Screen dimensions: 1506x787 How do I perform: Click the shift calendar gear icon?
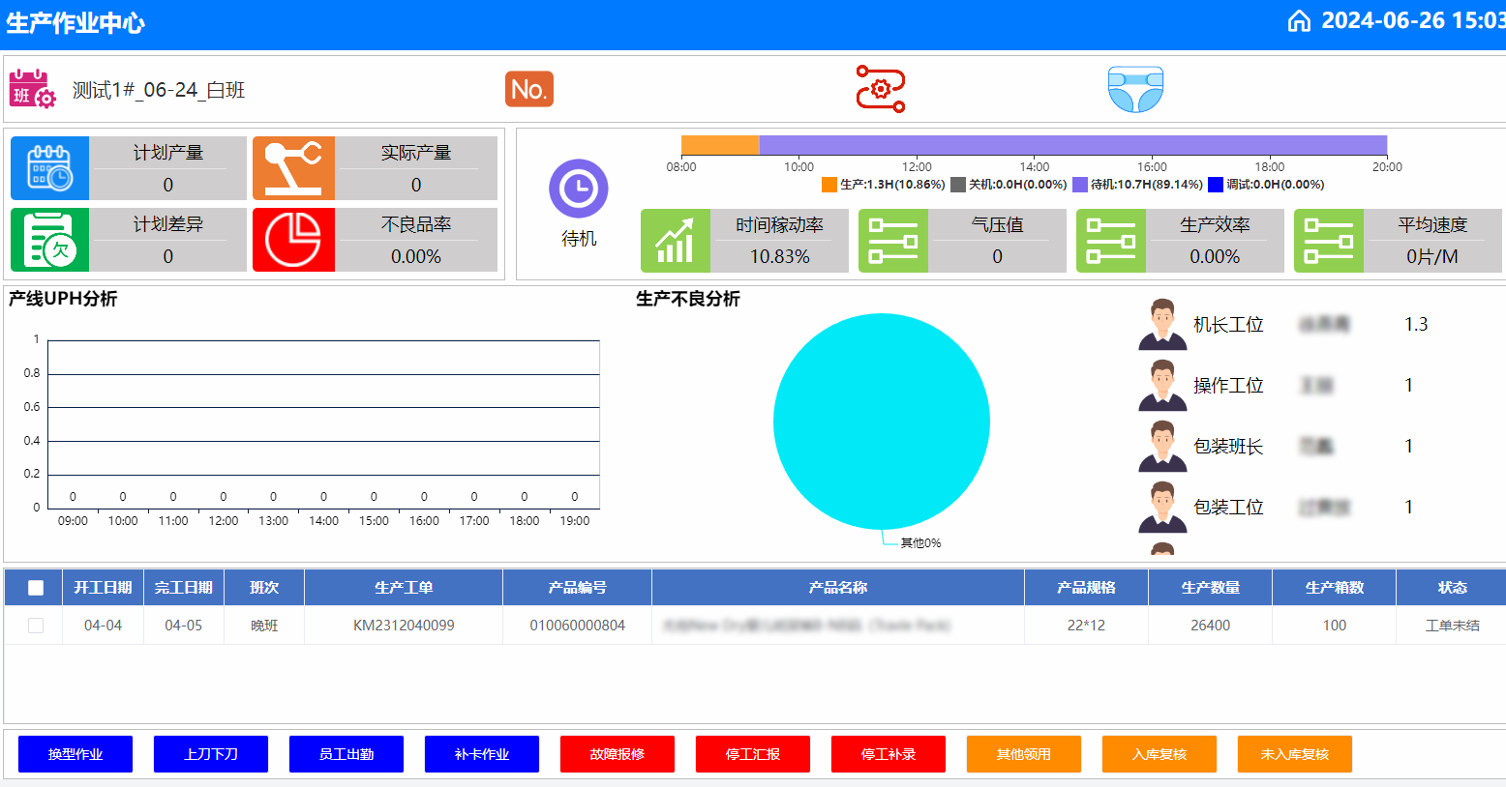pyautogui.click(x=32, y=89)
